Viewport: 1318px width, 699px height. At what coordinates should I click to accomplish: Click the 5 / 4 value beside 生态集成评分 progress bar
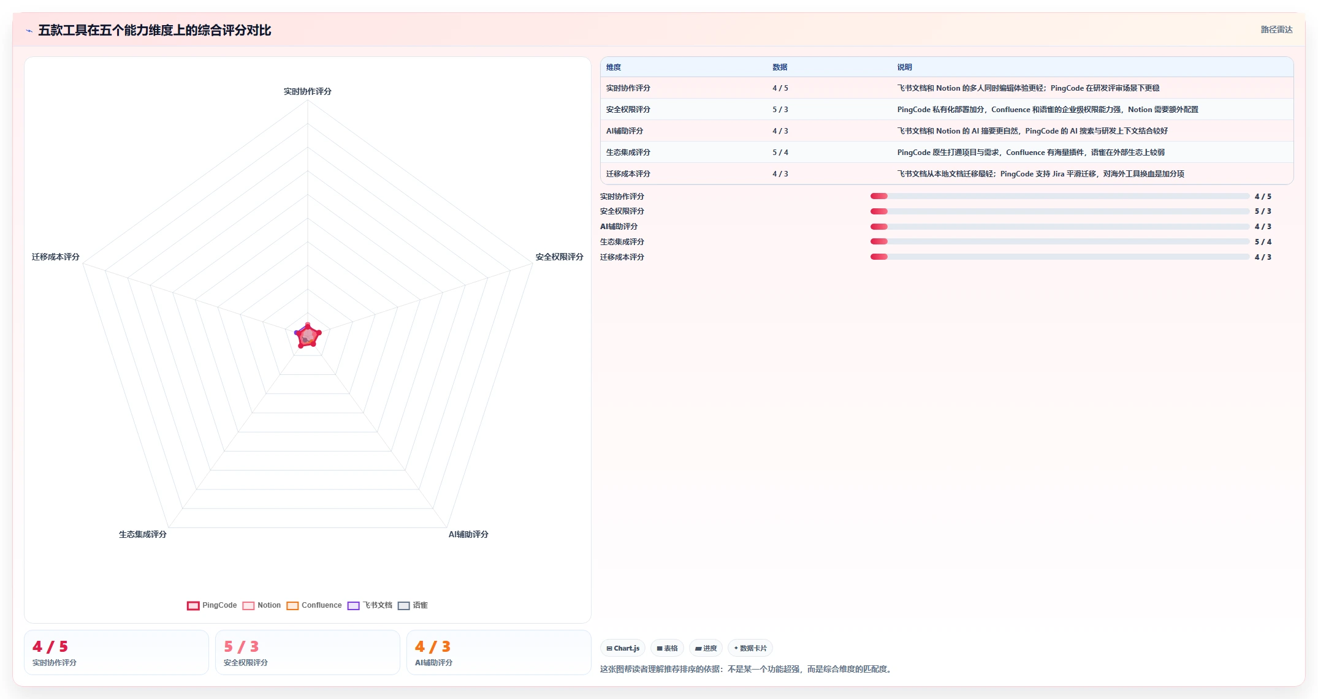[1263, 242]
